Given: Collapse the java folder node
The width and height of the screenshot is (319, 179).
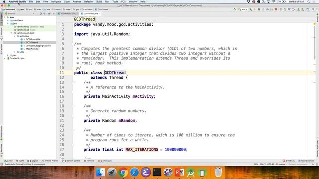Looking at the screenshot, I should [8, 23].
